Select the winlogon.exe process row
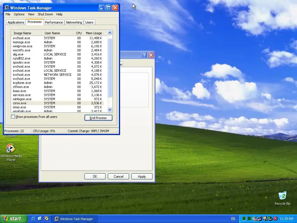 [x=58, y=99]
